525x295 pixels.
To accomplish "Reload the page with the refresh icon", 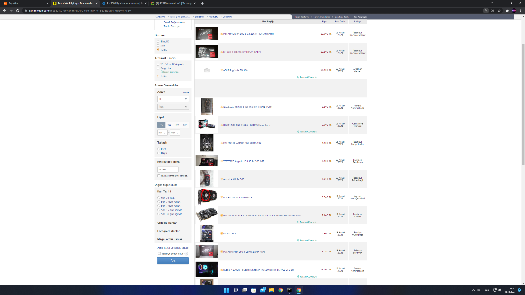I will tap(17, 11).
